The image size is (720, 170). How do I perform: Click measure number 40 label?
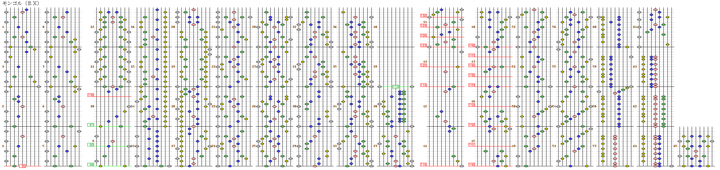375,27
